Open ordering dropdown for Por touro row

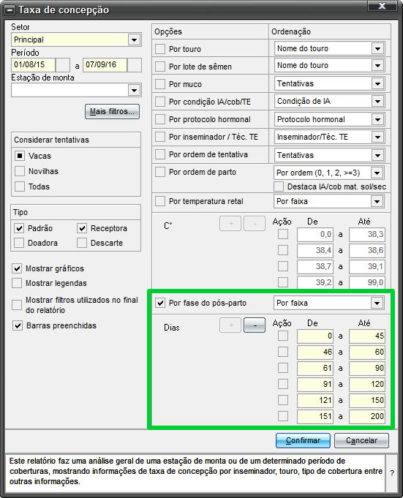pos(377,48)
